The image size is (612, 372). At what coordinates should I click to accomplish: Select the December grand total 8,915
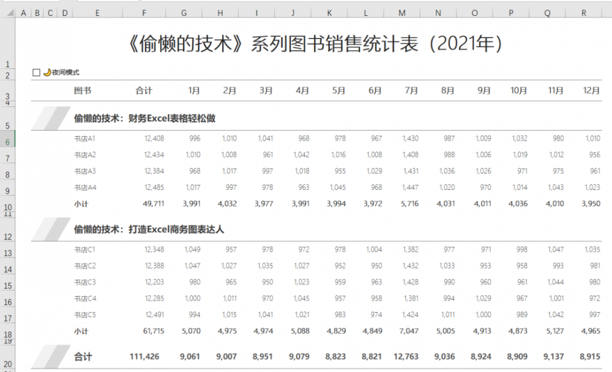[x=590, y=357]
